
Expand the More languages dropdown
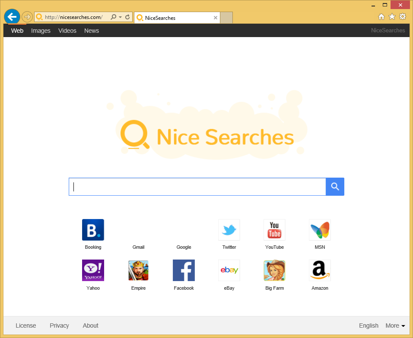[395, 325]
